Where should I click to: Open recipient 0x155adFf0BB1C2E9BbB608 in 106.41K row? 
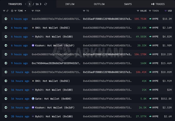coord(107,72)
